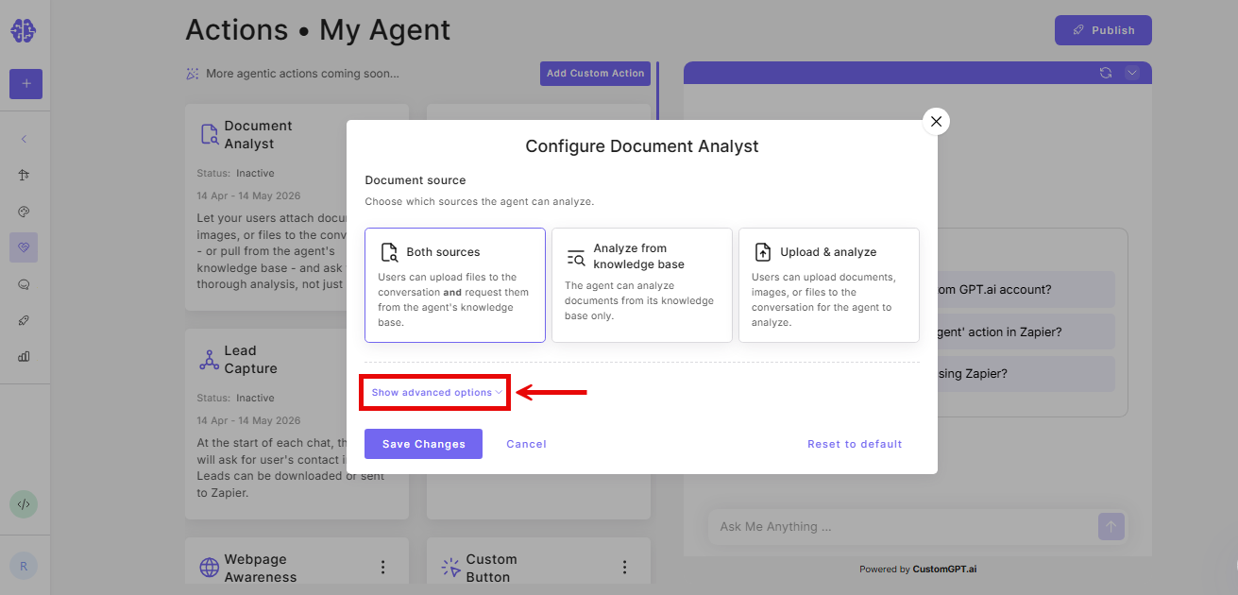The width and height of the screenshot is (1238, 595).
Task: Select Analyze from knowledge base option
Action: pos(642,285)
